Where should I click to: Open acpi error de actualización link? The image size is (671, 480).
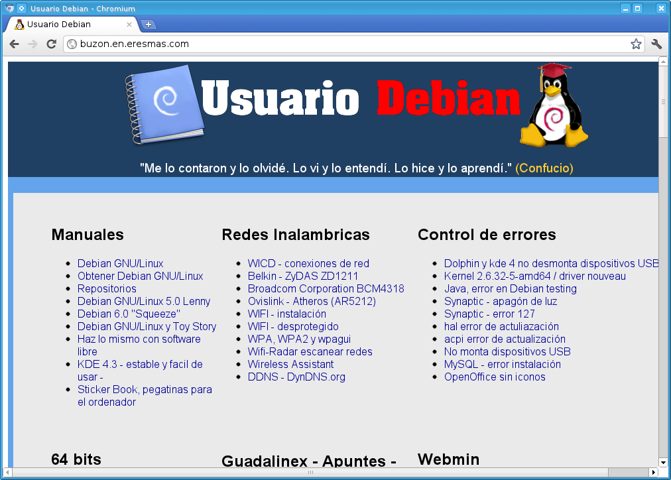point(505,339)
